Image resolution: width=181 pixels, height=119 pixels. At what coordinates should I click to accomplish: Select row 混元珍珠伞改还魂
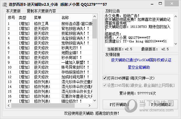pos(49,87)
